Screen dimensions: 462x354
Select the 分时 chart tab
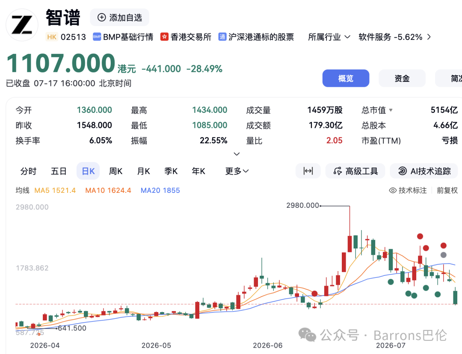point(28,171)
